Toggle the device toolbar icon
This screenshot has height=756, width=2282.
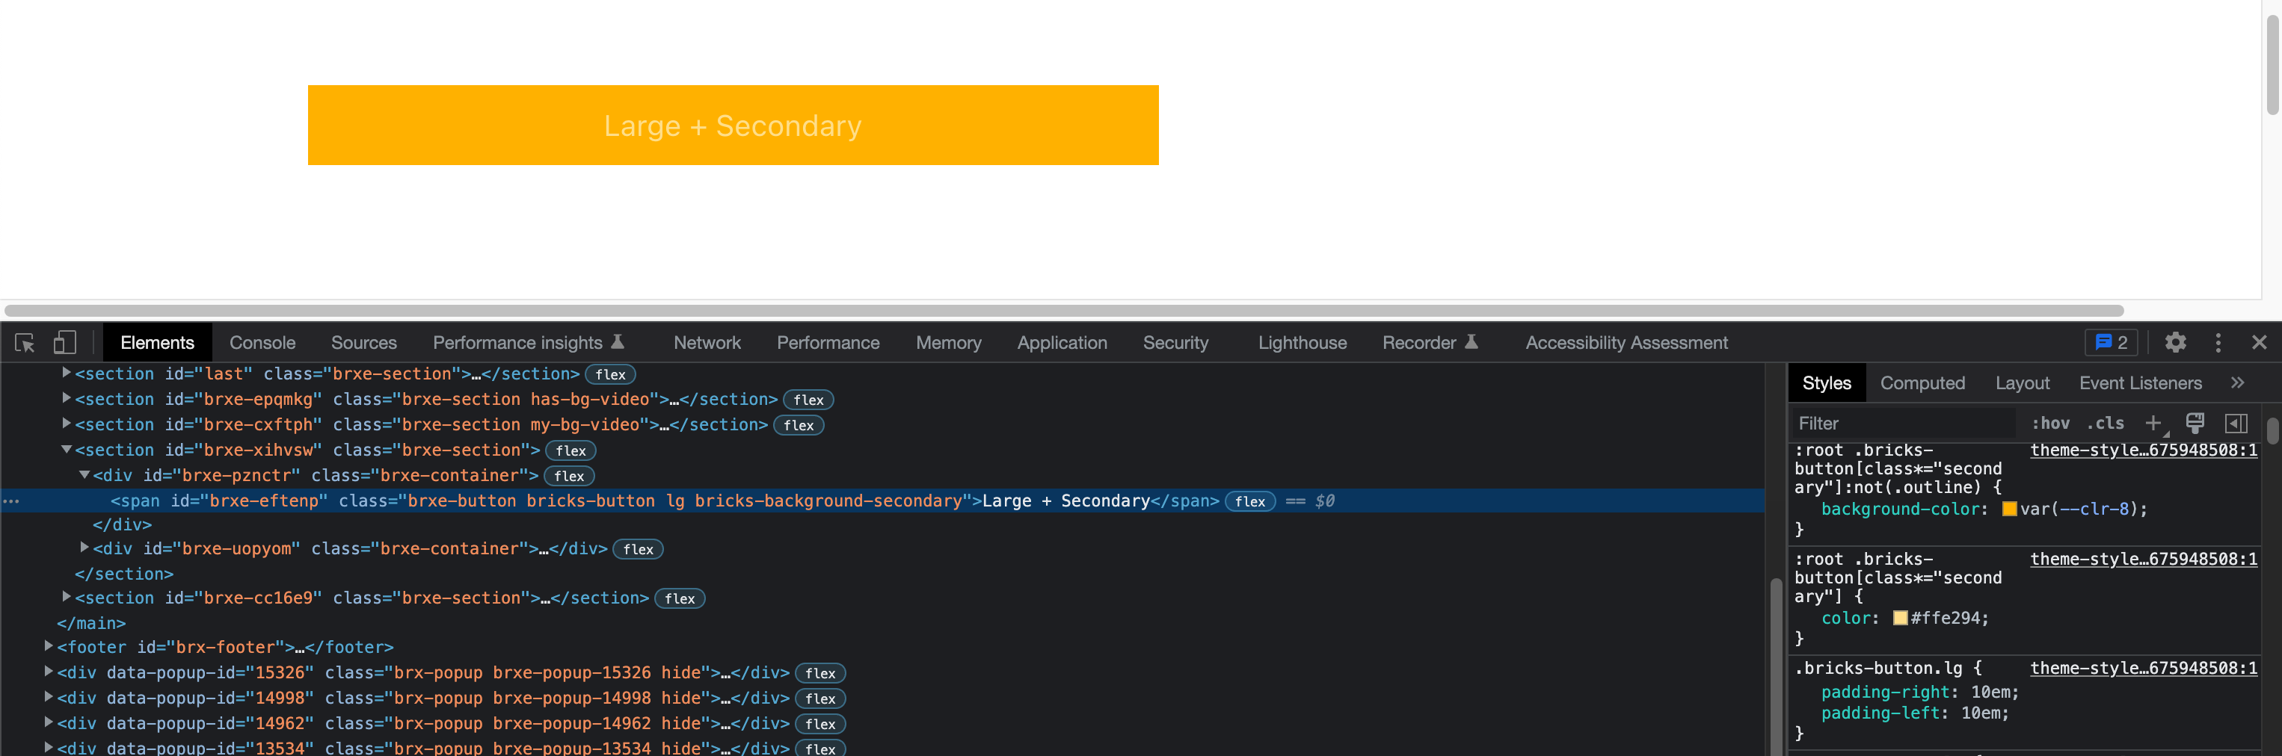[64, 343]
